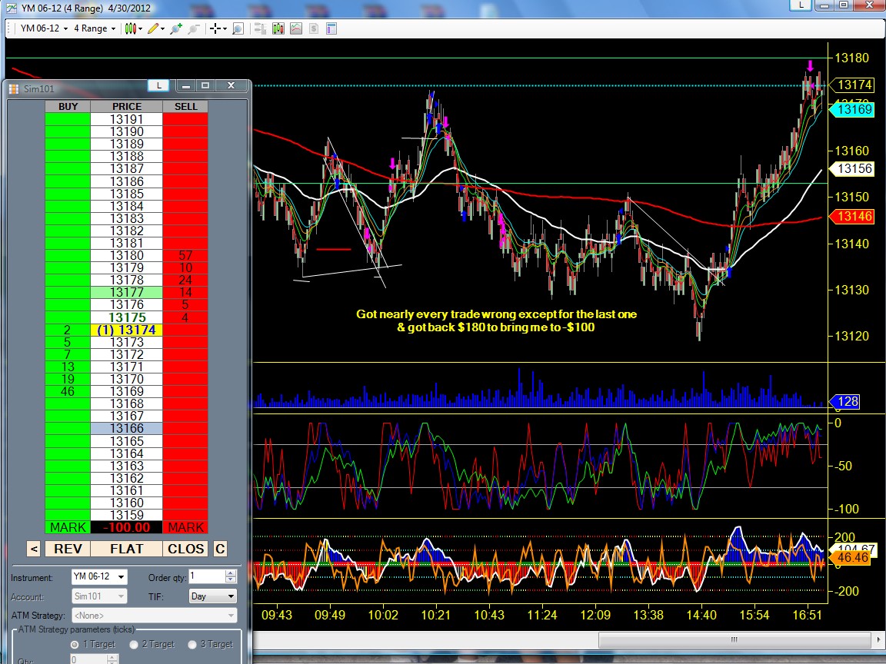The width and height of the screenshot is (886, 664).
Task: Click the PRICE column header
Action: pyautogui.click(x=127, y=107)
